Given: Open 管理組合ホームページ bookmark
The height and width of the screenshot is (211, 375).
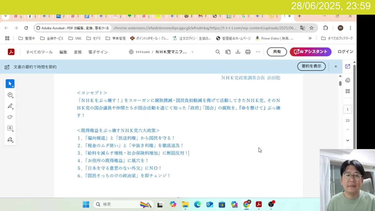Looking at the screenshot, I should [233, 38].
